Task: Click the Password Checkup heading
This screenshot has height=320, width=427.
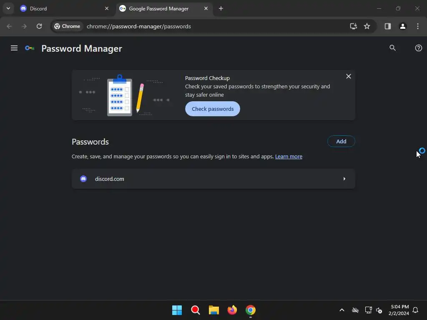Action: [207, 78]
